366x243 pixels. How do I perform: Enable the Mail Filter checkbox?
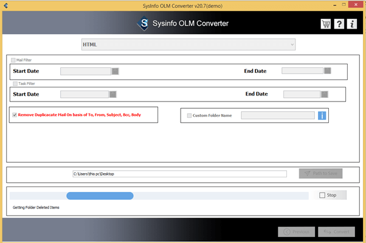point(13,60)
